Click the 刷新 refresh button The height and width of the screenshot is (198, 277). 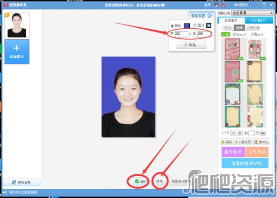click(227, 142)
